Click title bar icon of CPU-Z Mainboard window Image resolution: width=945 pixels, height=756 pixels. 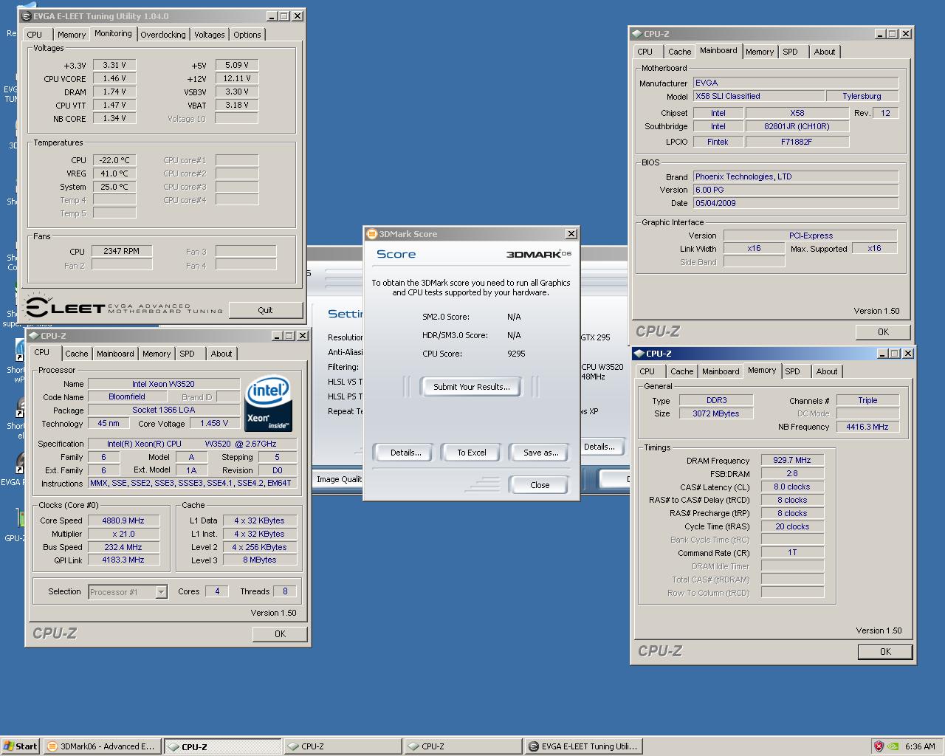pyautogui.click(x=637, y=34)
